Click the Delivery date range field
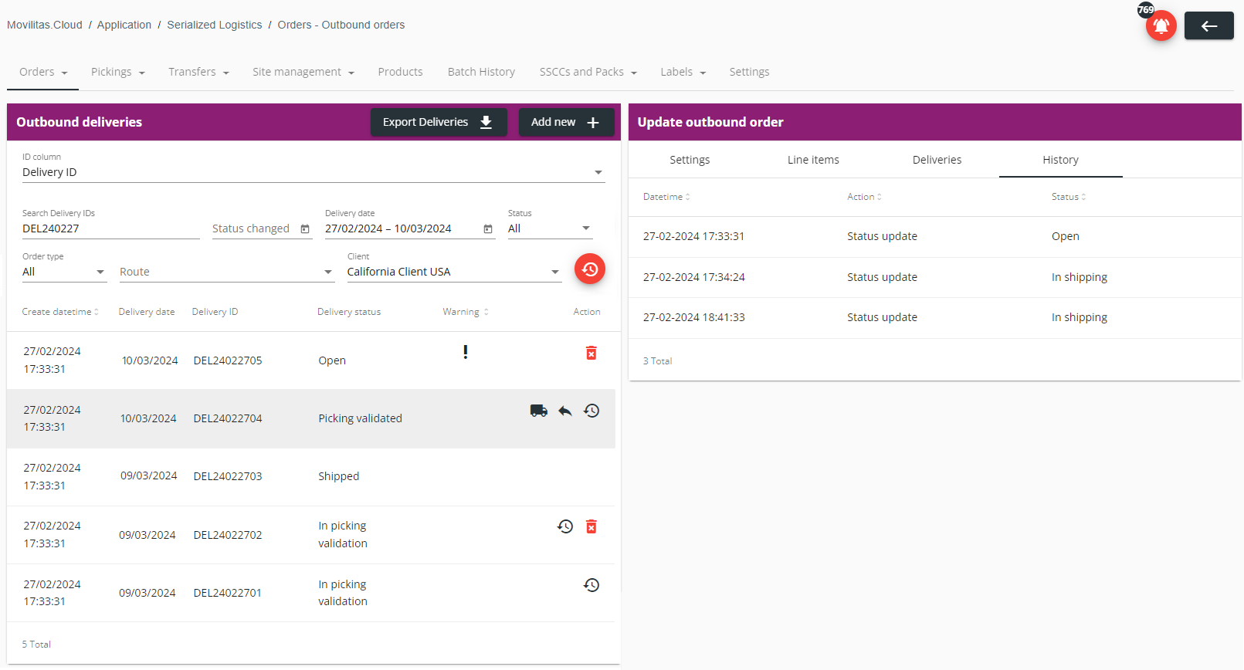 tap(409, 228)
